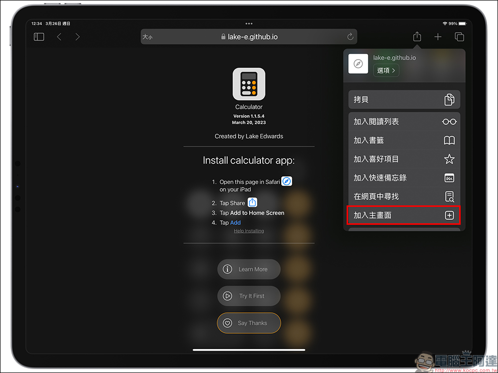Screen dimensions: 498x373
Task: Select 加入快速備忘錄 quick note
Action: click(x=404, y=178)
